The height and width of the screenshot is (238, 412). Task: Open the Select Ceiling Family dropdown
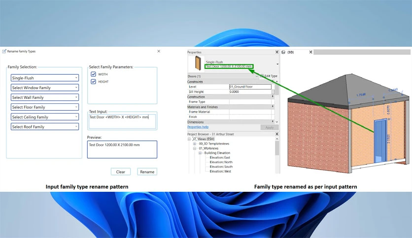tap(45, 117)
